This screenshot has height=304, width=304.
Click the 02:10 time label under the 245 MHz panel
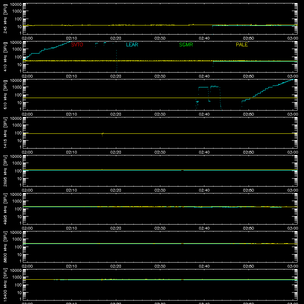[71, 38]
